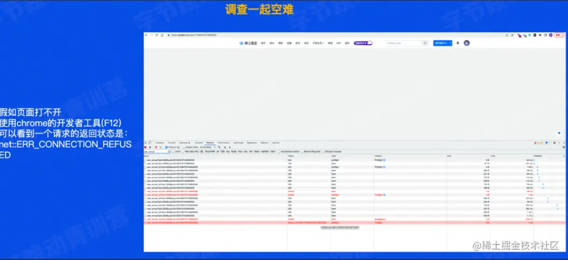Filter requests by Fetch/XHR type

click(209, 152)
